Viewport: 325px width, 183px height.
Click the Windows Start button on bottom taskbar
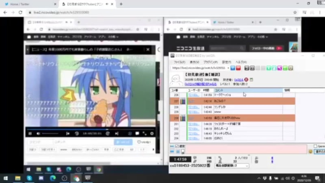point(6,178)
